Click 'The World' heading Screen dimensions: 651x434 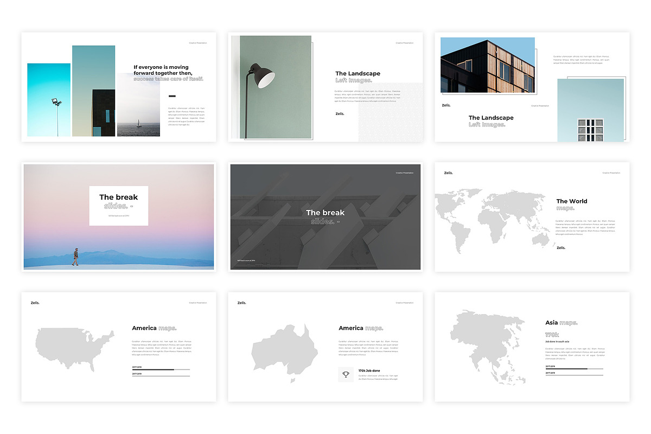pyautogui.click(x=572, y=201)
